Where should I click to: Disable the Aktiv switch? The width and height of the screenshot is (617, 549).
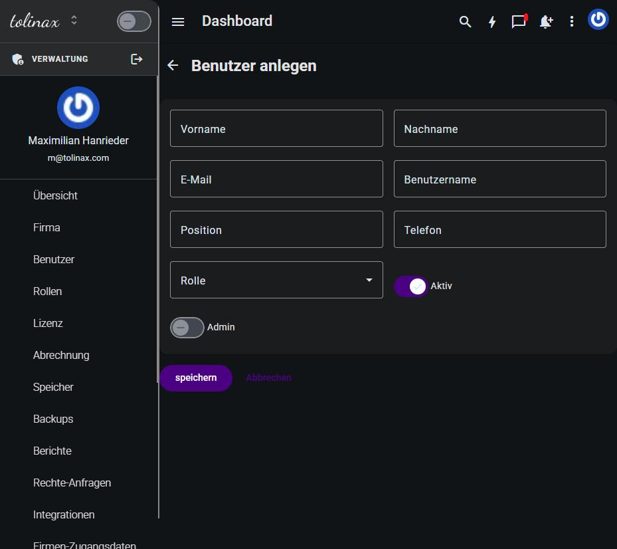(411, 286)
